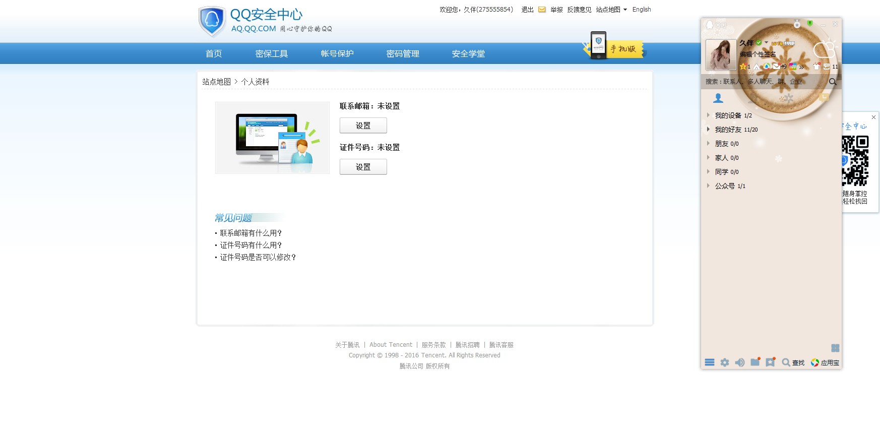
Task: Click 退出 to log out
Action: (527, 10)
